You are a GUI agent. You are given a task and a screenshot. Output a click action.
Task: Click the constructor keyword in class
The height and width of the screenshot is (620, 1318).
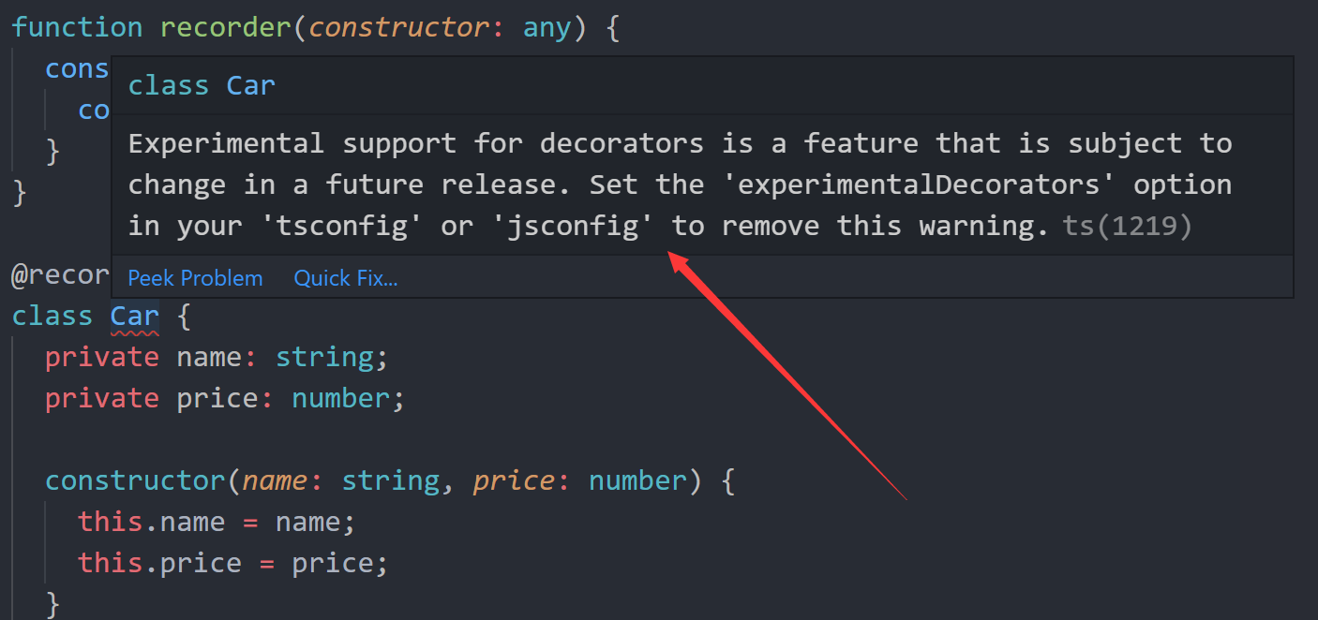(135, 480)
